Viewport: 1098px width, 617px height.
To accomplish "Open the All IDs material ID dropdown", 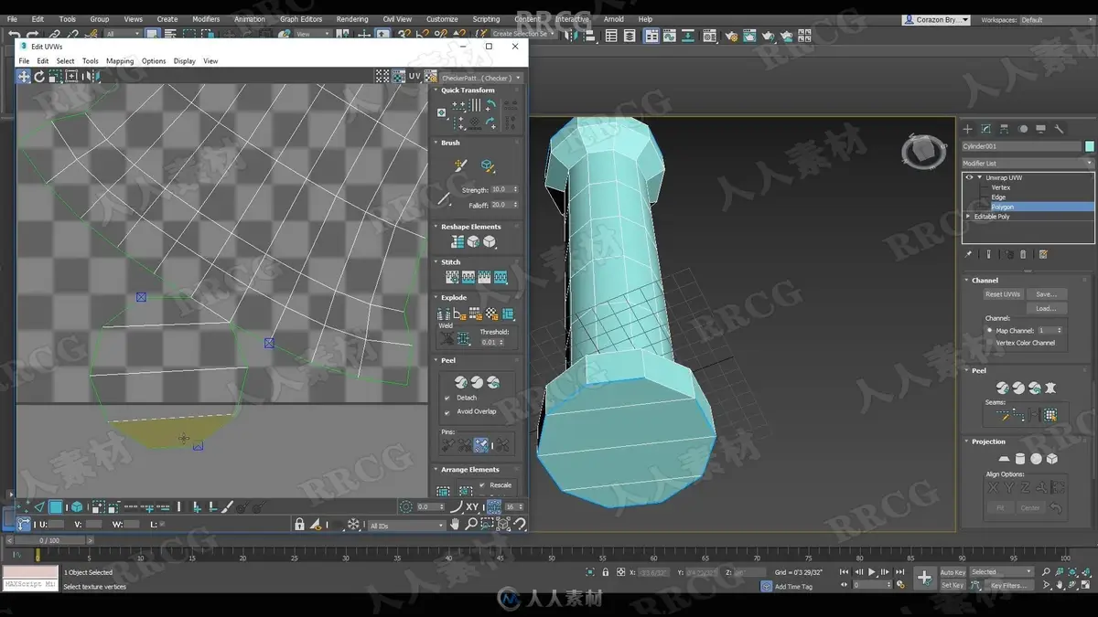I will coord(406,526).
